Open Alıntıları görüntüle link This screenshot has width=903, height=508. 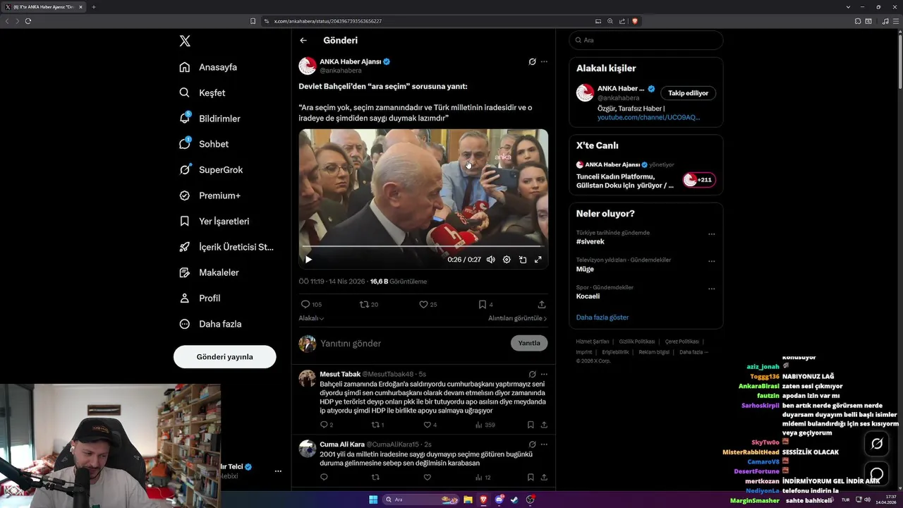pyautogui.click(x=517, y=318)
